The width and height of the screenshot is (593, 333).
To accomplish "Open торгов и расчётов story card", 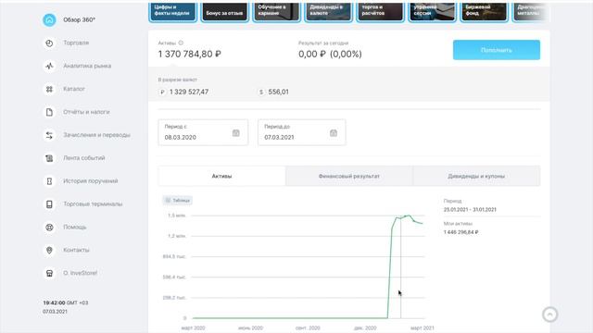I will (x=381, y=12).
